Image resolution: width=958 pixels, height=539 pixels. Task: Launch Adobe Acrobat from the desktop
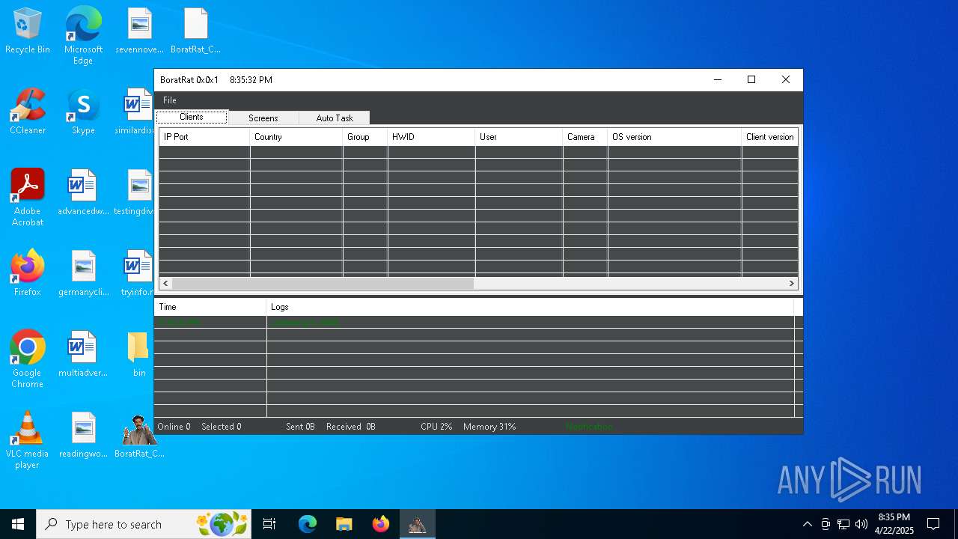pos(28,197)
